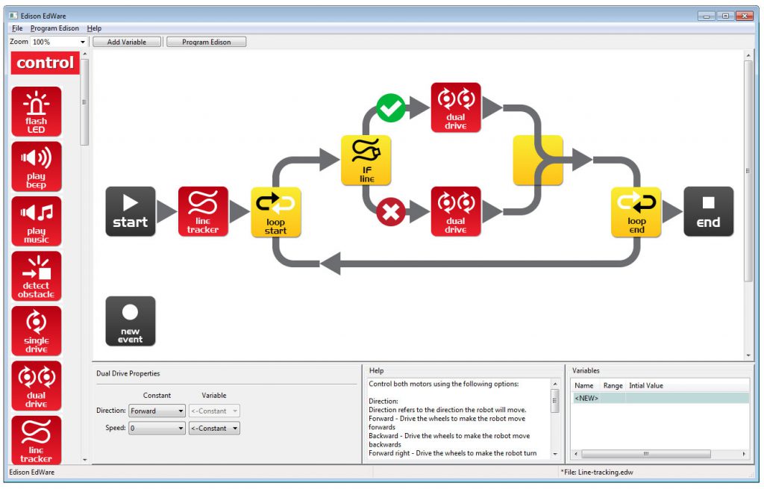Open the Zoom 100% dropdown
764x489 pixels.
[x=58, y=42]
